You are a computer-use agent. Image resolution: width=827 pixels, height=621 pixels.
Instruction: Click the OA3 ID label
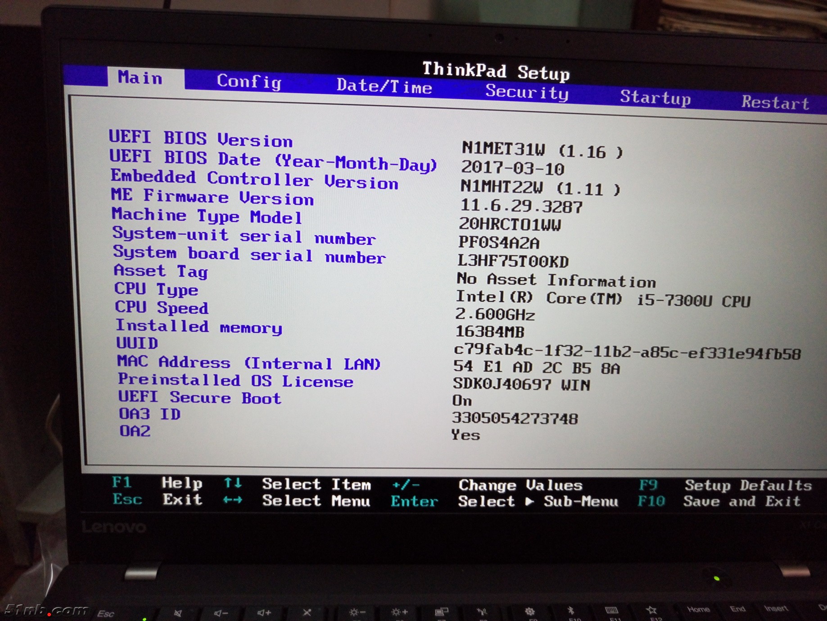click(x=149, y=414)
